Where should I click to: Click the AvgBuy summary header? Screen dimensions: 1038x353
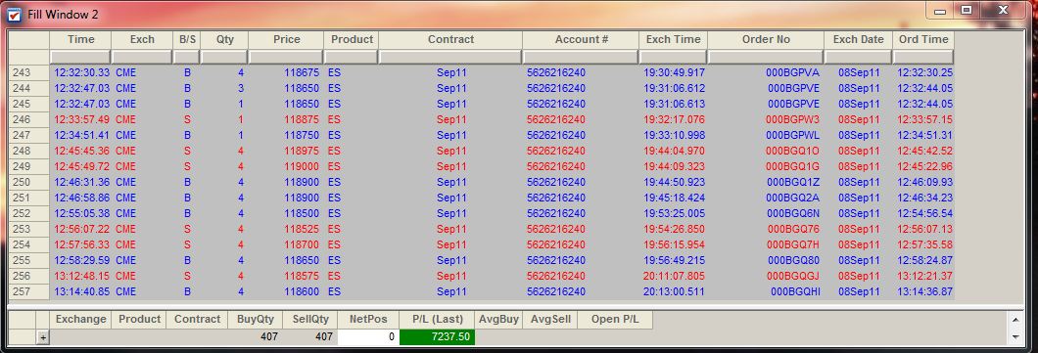pos(499,320)
